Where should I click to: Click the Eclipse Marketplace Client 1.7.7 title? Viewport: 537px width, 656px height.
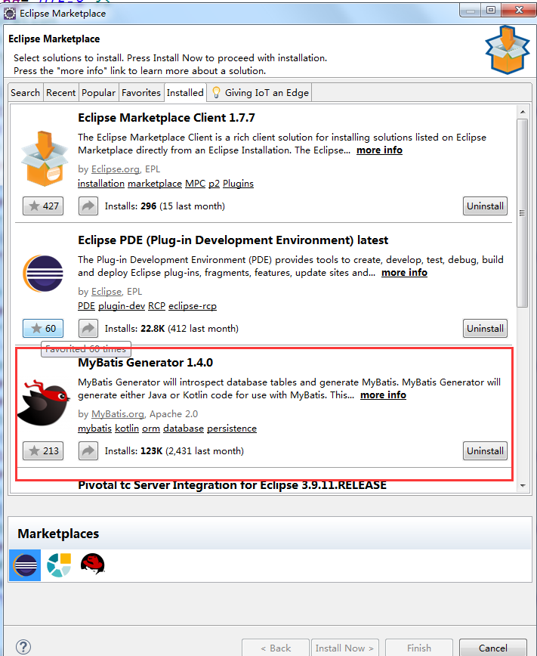(x=166, y=118)
